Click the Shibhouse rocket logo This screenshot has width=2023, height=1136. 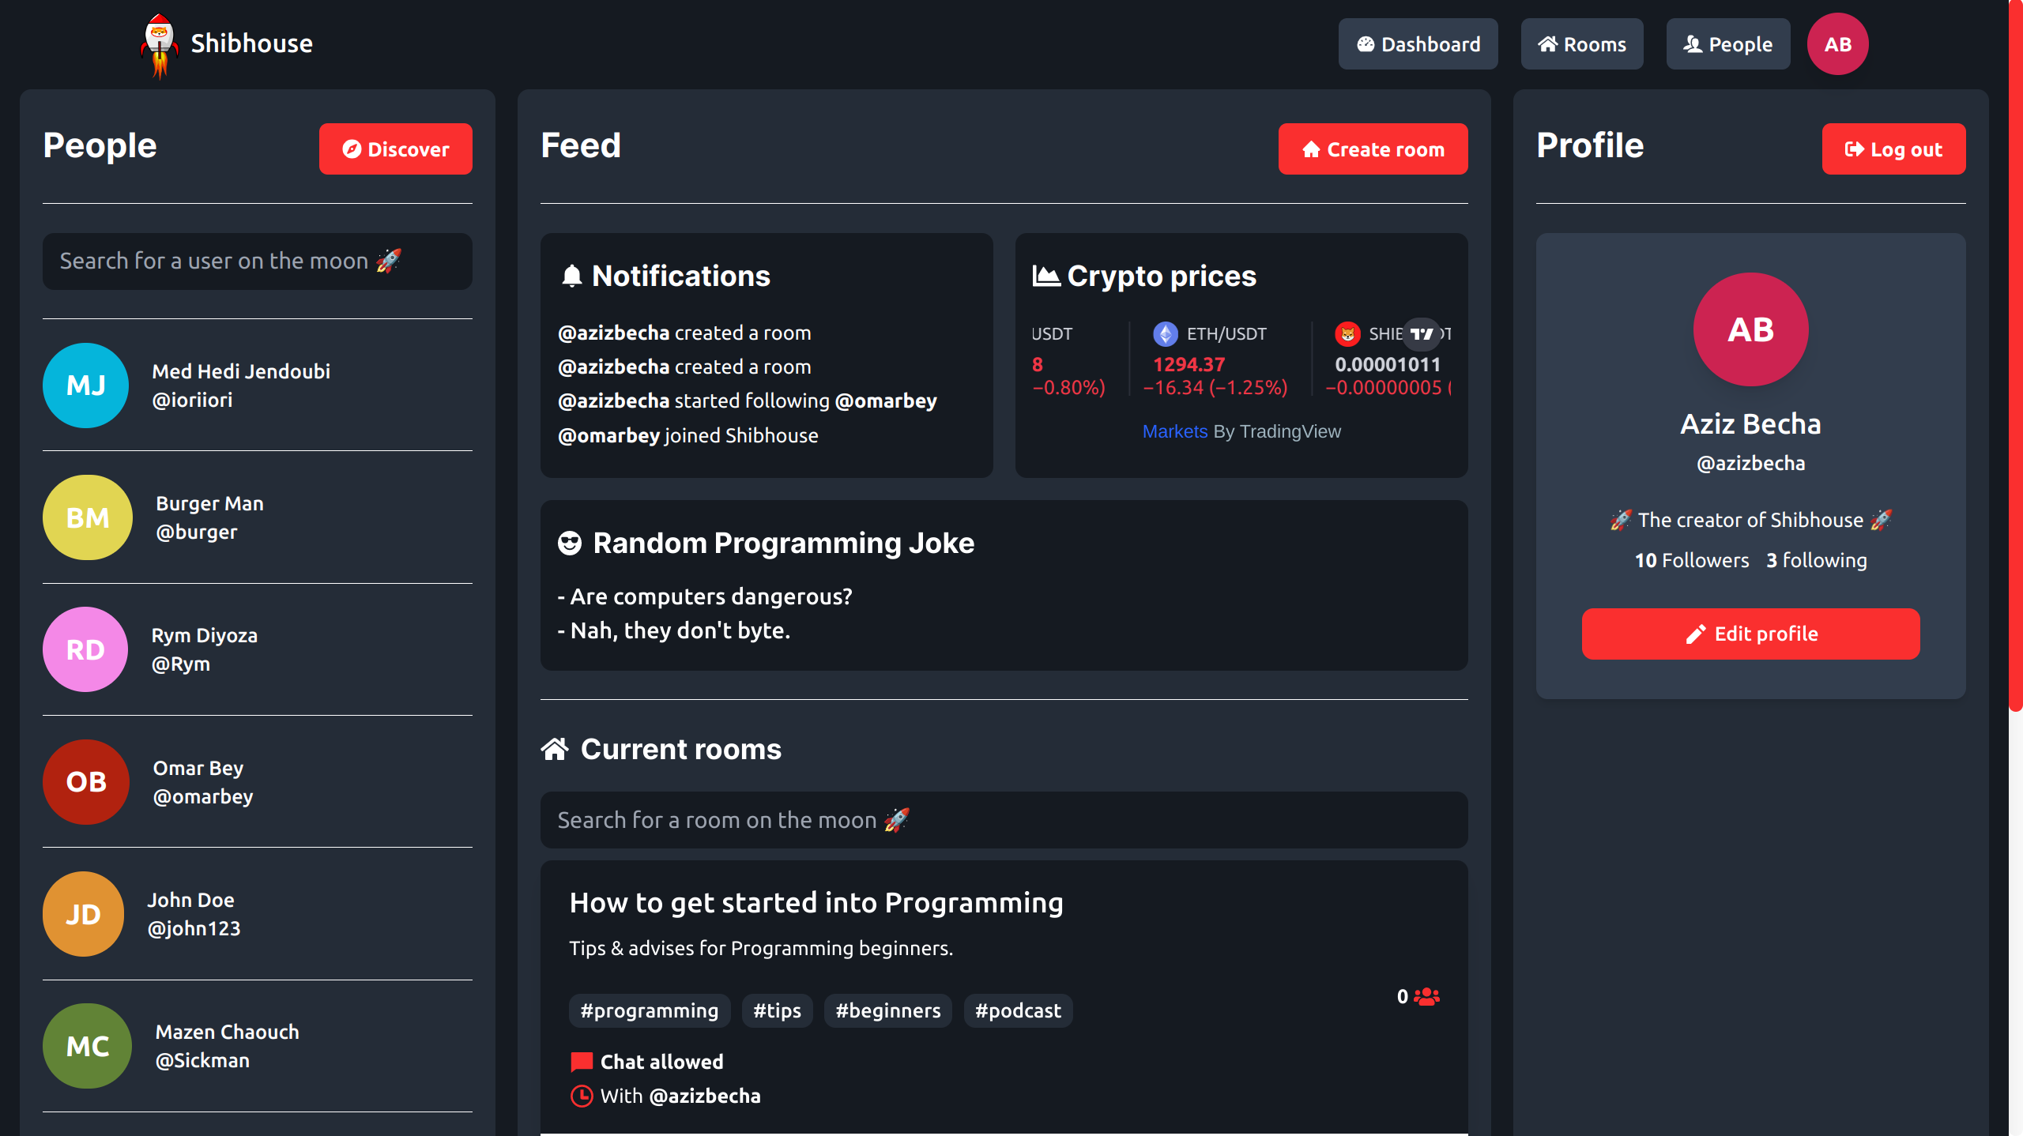(x=160, y=46)
